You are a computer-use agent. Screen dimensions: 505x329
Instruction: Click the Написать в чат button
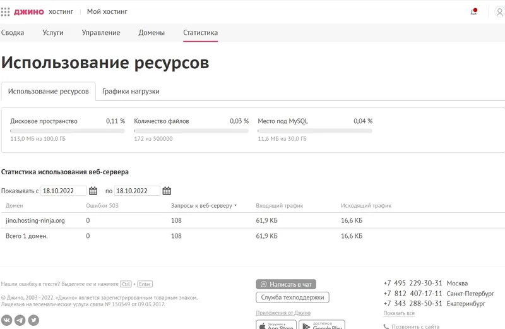[286, 284]
